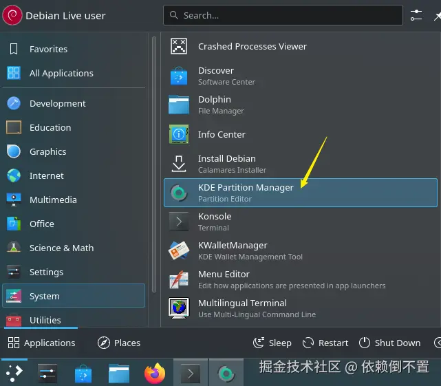Open KWalletManager icon
The image size is (441, 386).
pyautogui.click(x=179, y=250)
